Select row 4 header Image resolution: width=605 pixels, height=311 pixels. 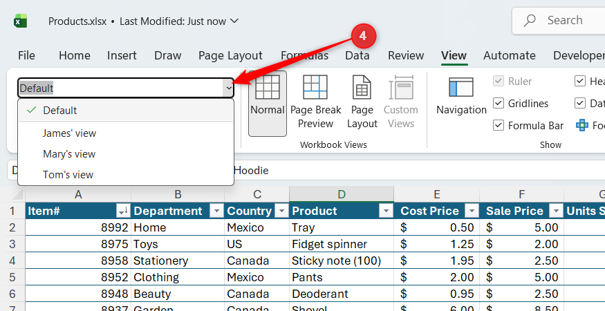tap(12, 261)
